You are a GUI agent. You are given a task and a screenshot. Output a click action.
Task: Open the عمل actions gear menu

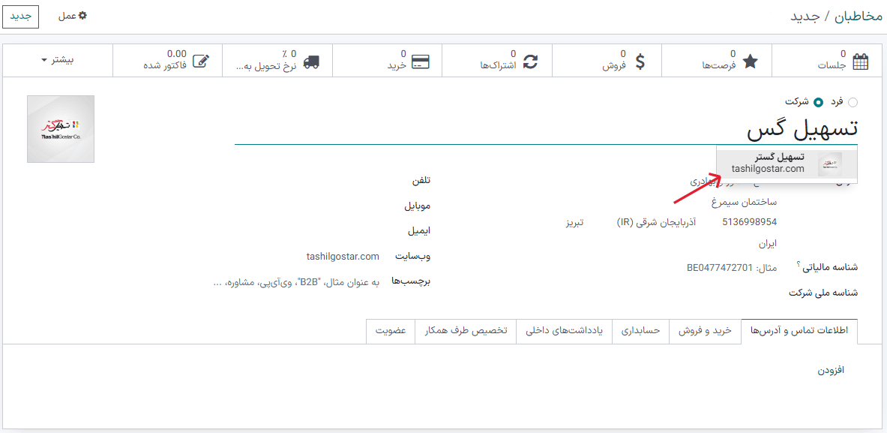pos(72,15)
